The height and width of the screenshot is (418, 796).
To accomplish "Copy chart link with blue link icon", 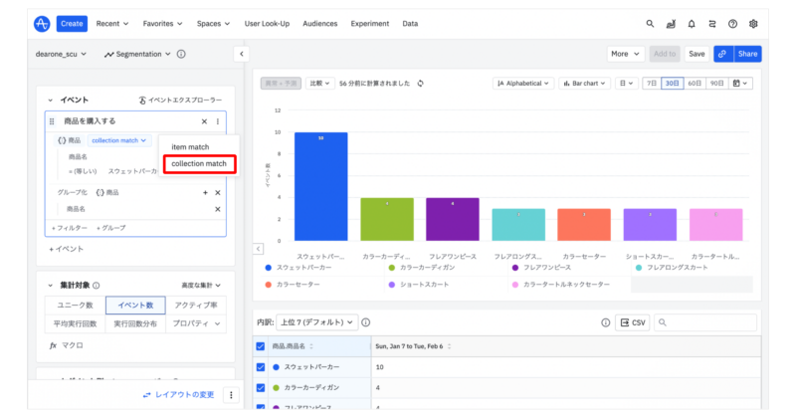I will (721, 54).
